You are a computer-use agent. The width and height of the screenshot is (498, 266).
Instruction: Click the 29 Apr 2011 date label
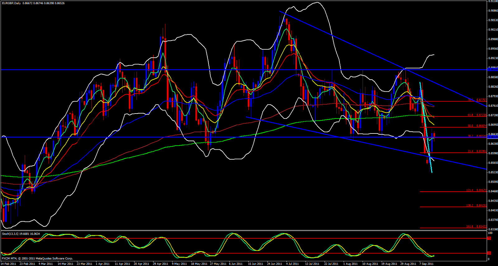[x=160, y=264]
